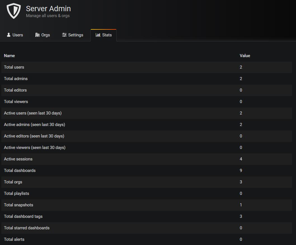
Task: Select the Total admins row name
Action: [16, 79]
